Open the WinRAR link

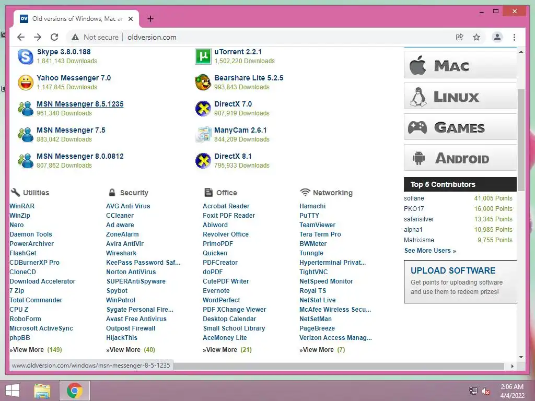pos(22,206)
